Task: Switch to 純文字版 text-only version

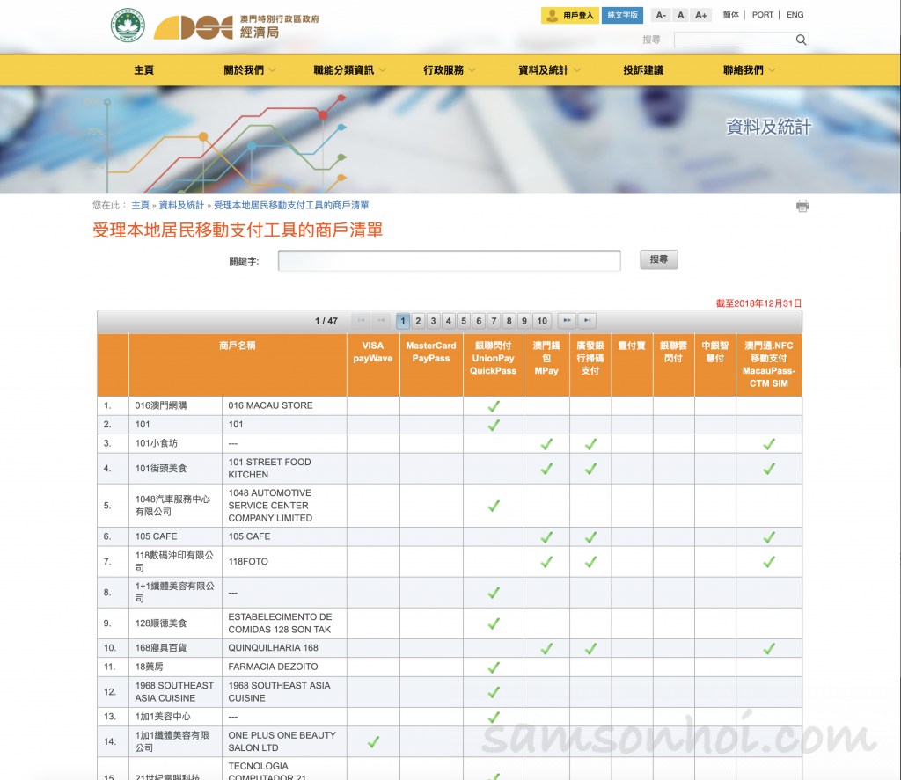Action: click(x=622, y=16)
